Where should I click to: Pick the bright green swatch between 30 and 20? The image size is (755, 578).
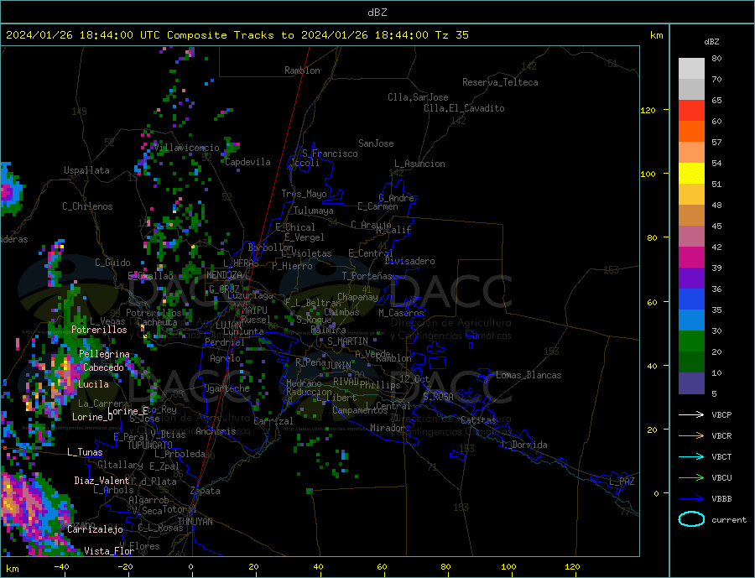(691, 341)
